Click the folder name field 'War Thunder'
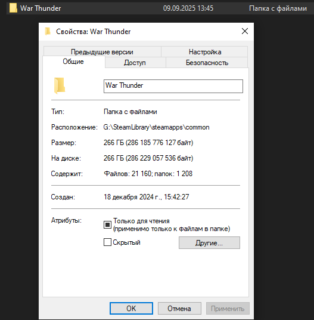Image resolution: width=314 pixels, height=320 pixels. [173, 86]
